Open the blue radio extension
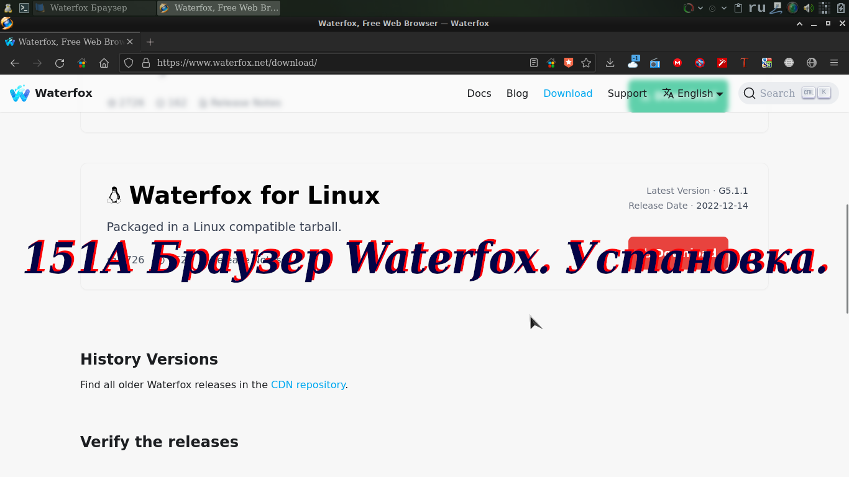Image resolution: width=849 pixels, height=477 pixels. click(x=655, y=63)
